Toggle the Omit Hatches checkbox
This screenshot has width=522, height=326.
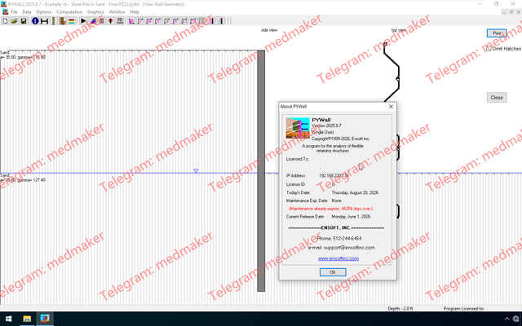click(x=489, y=49)
